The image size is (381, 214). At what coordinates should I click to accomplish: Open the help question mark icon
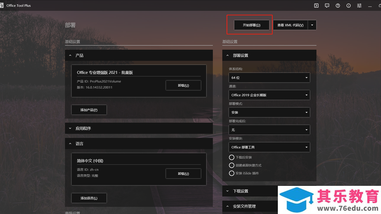(338, 5)
